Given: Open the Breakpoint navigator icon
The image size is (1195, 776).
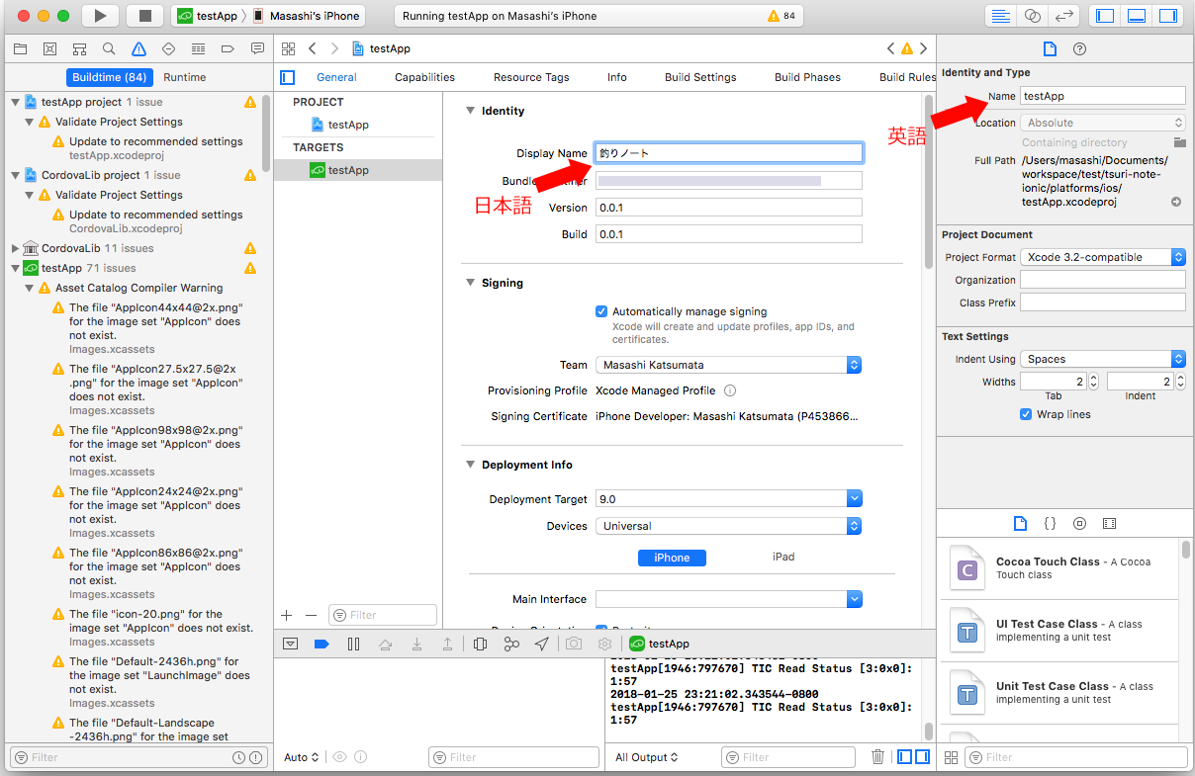Looking at the screenshot, I should pyautogui.click(x=228, y=48).
